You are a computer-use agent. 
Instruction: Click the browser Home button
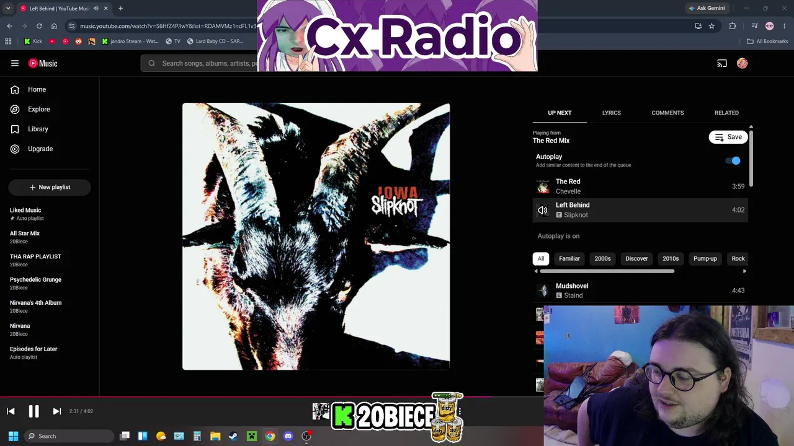54,26
